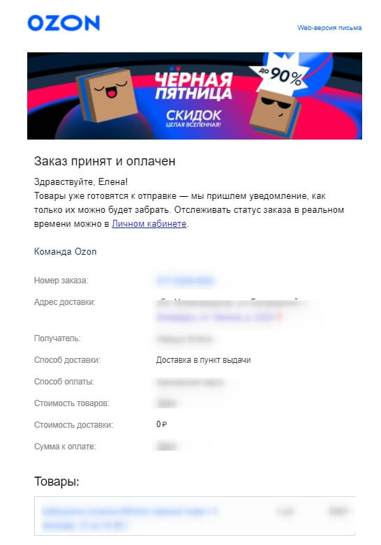The image size is (381, 545).
Task: Click the Сумма к оплате: label
Action: click(x=65, y=447)
